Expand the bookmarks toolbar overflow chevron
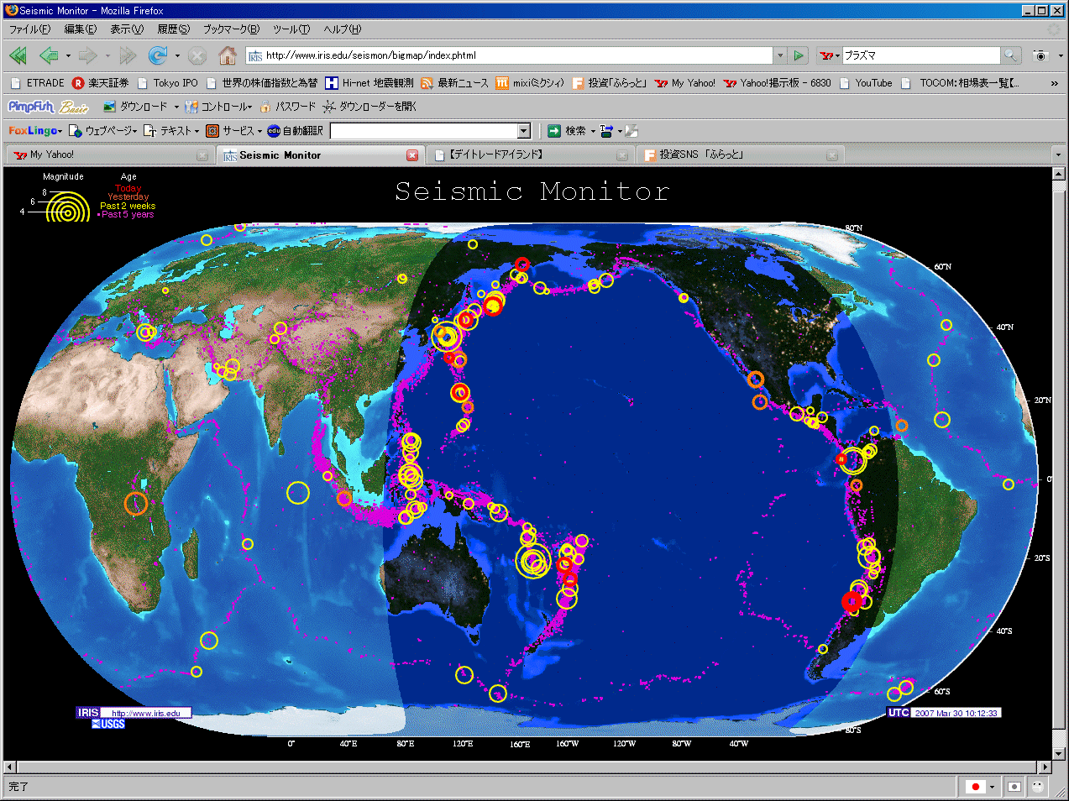This screenshot has width=1069, height=801. coord(1054,83)
